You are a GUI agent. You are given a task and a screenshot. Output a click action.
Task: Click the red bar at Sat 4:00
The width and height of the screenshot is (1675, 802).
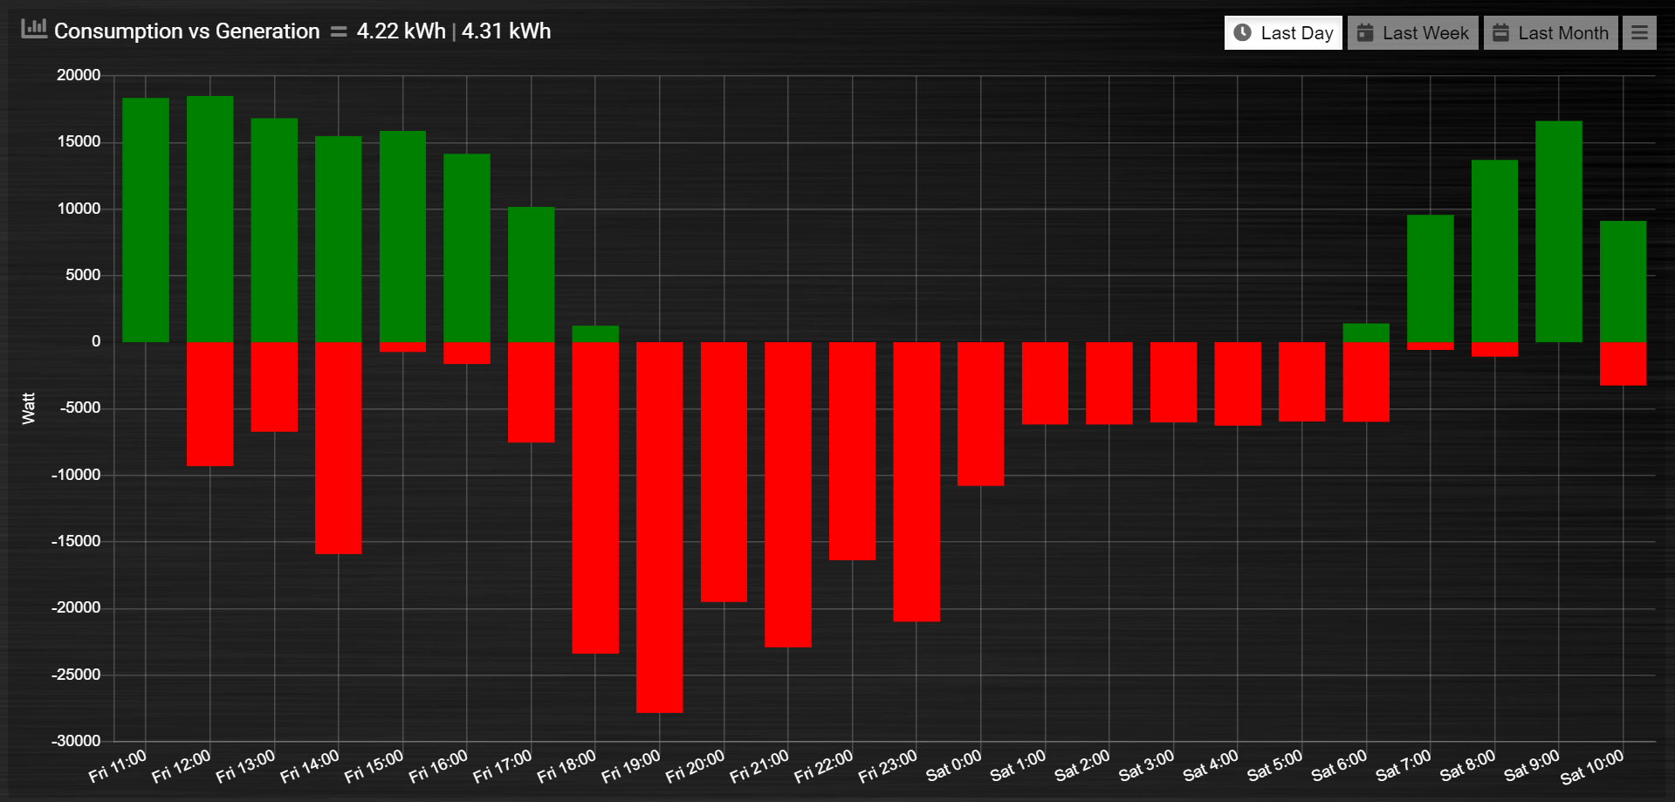click(1238, 384)
